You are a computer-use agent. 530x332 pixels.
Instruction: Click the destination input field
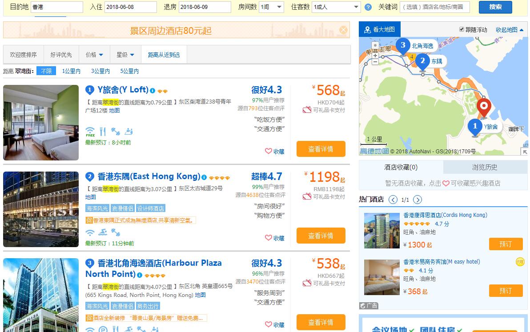[x=57, y=7]
